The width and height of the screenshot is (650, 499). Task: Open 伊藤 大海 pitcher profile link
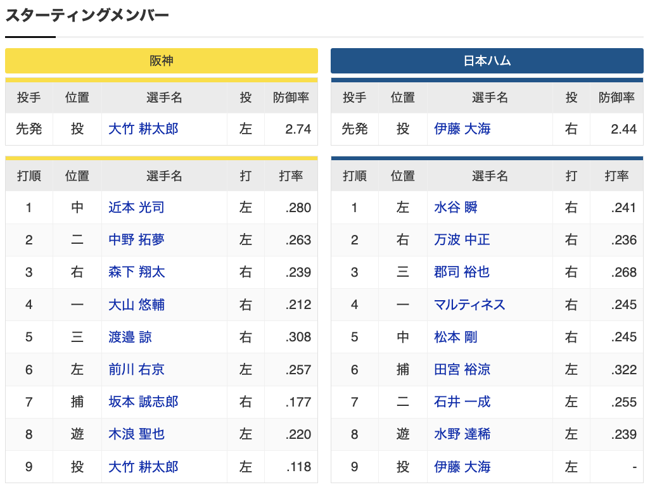(x=462, y=129)
